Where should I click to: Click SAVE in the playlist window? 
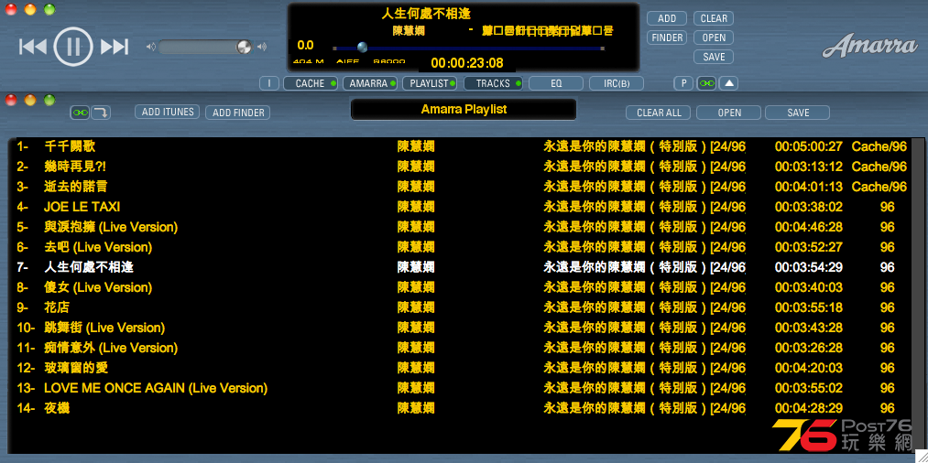point(797,113)
